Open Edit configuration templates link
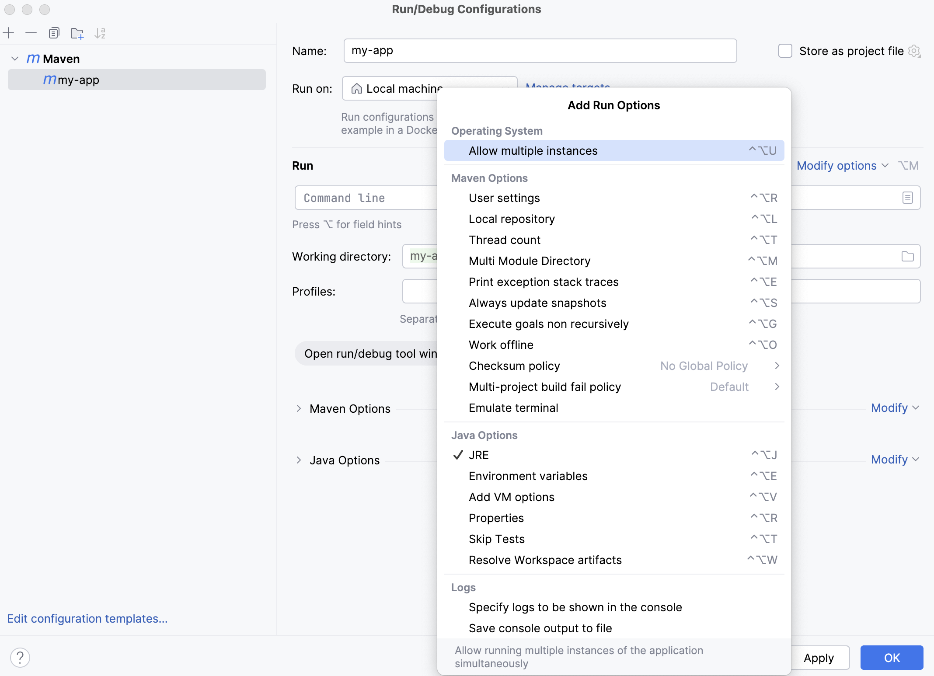The height and width of the screenshot is (676, 934). (87, 618)
